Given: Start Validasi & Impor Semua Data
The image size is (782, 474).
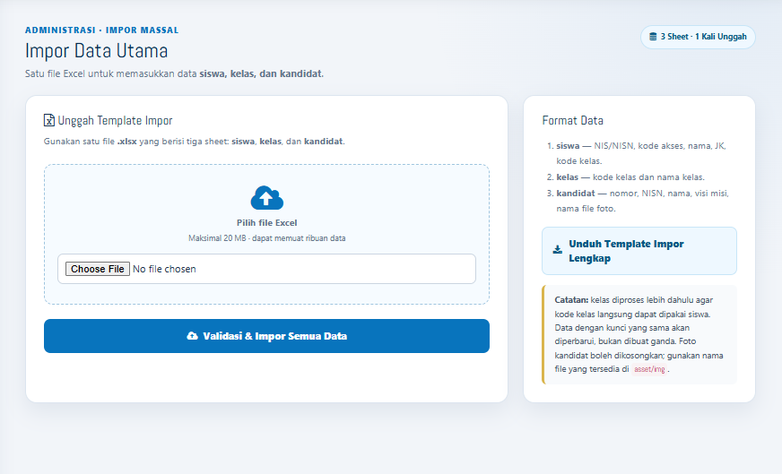Looking at the screenshot, I should 267,336.
